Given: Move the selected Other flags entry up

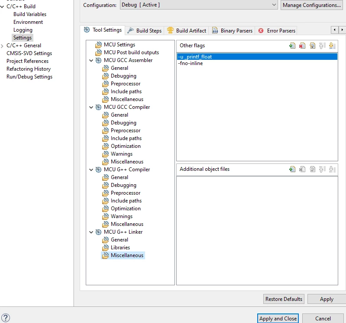Looking at the screenshot, I should (x=322, y=46).
